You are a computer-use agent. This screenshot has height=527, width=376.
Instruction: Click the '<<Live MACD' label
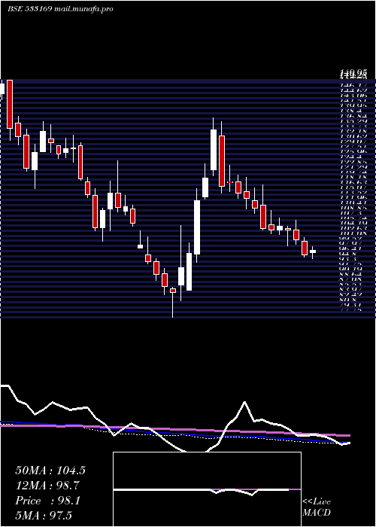tap(317, 507)
